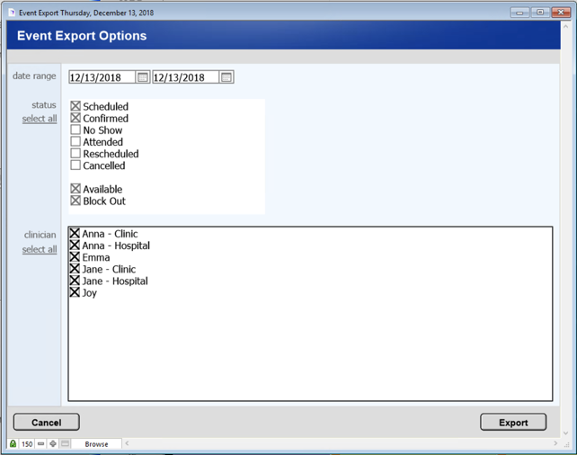Open the end date calendar picker
The width and height of the screenshot is (577, 455).
(x=226, y=77)
